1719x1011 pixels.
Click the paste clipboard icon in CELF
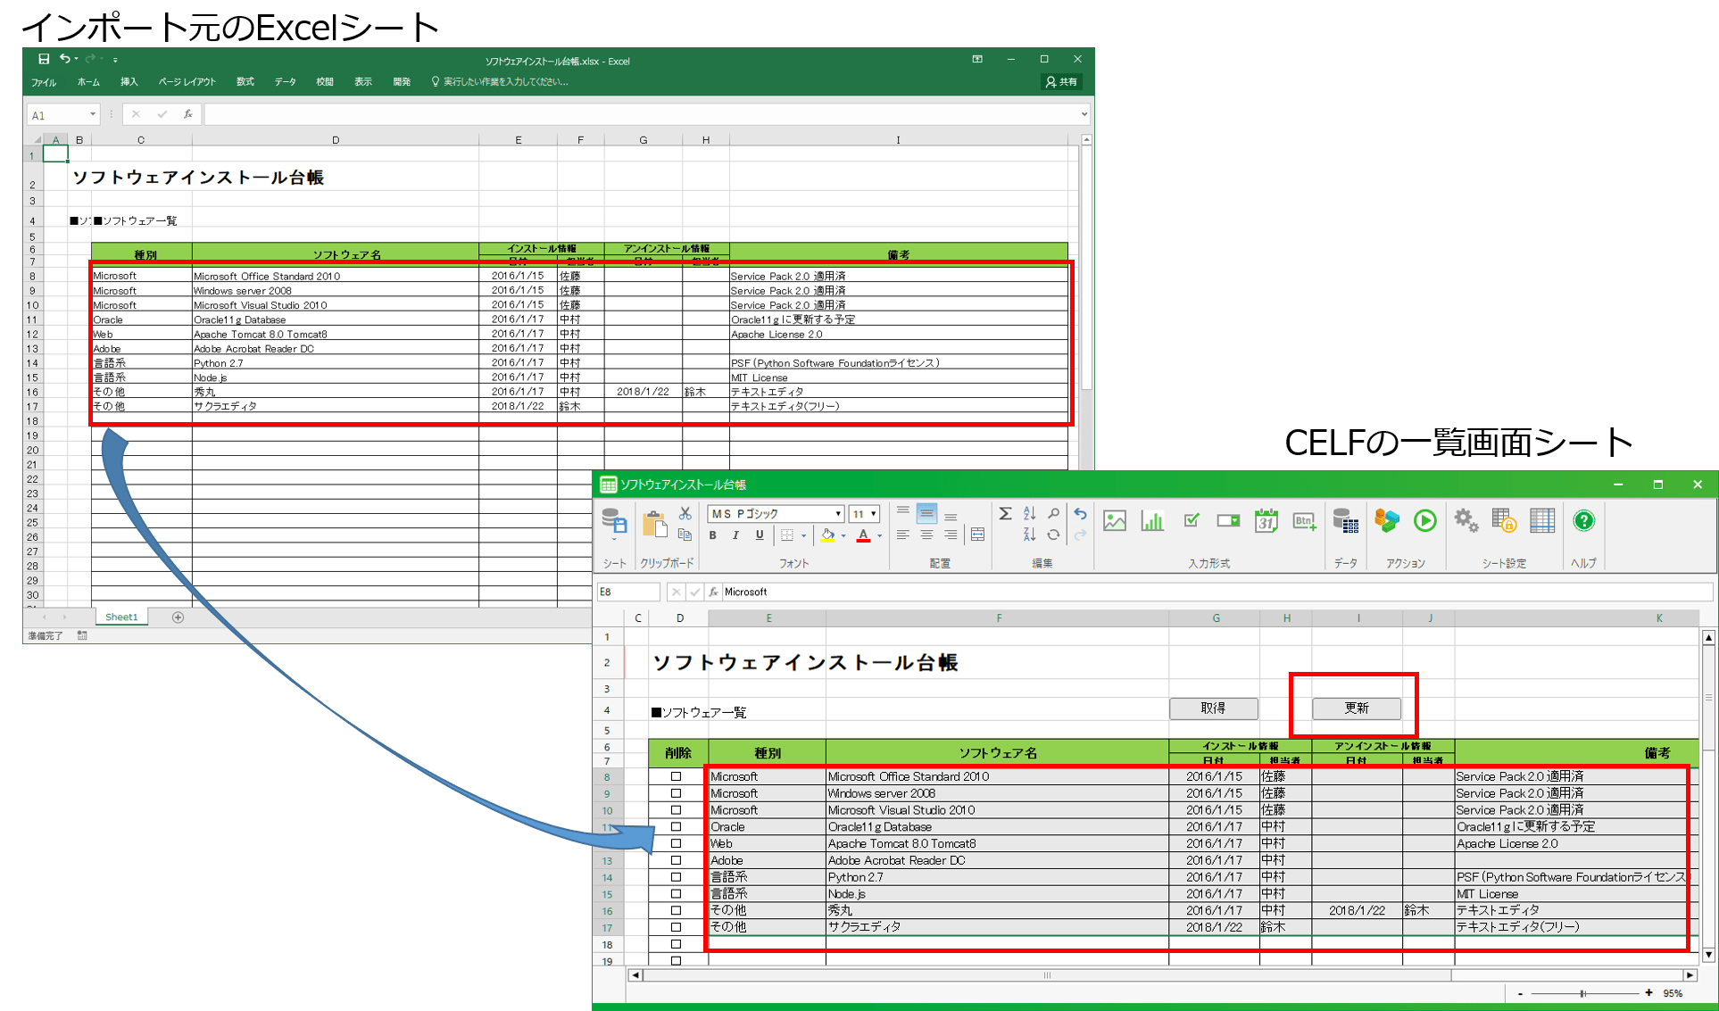click(654, 525)
